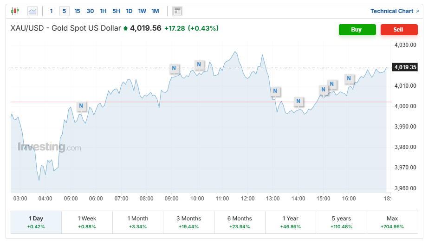This screenshot has height=245, width=428.
Task: Select the 1M interval option
Action: click(x=155, y=11)
